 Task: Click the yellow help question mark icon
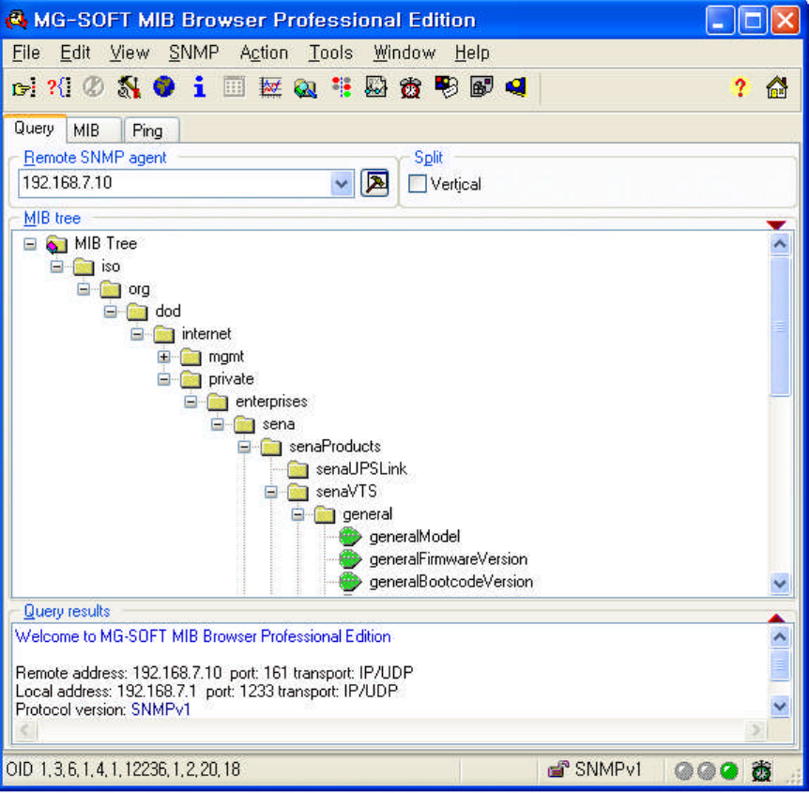click(740, 87)
